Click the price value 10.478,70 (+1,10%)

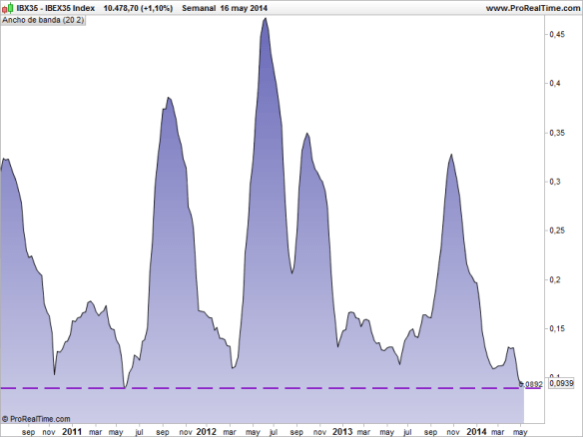[138, 8]
